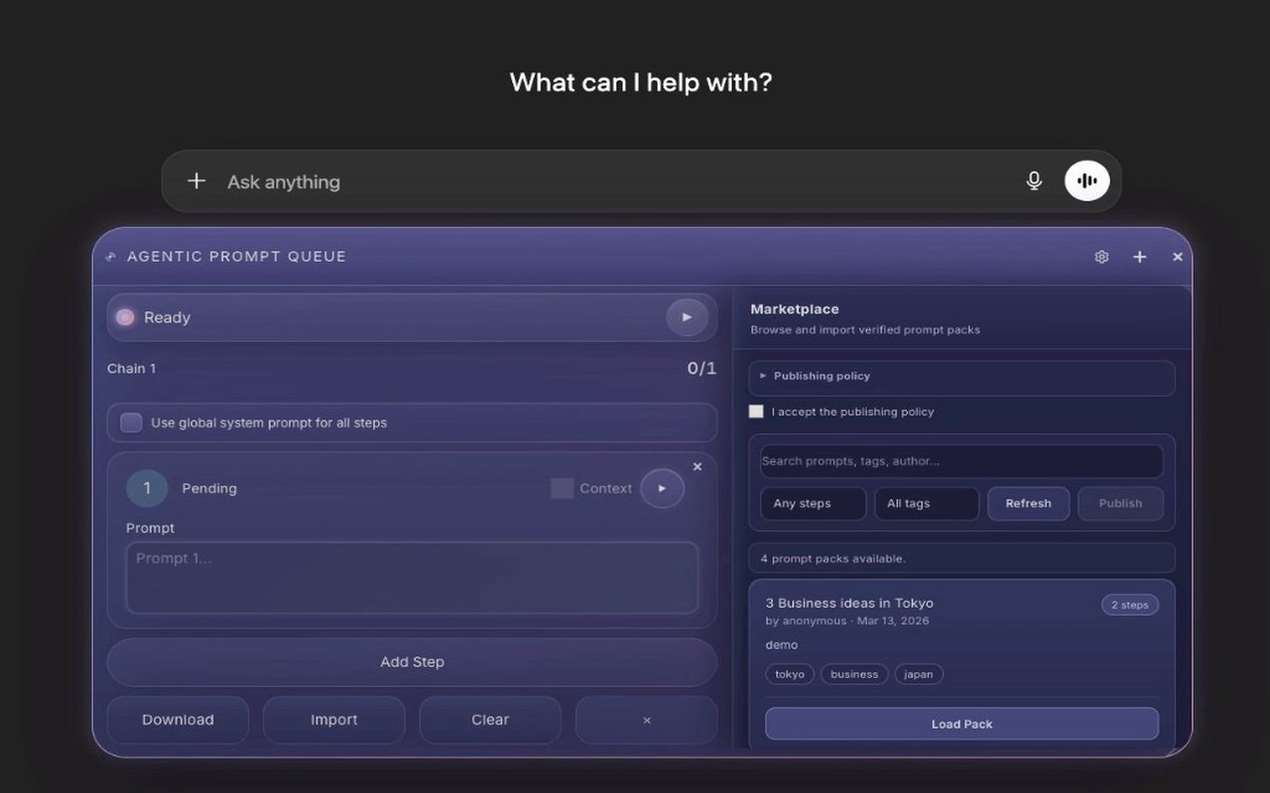
Task: Select the tokyo tag chip
Action: tap(790, 674)
